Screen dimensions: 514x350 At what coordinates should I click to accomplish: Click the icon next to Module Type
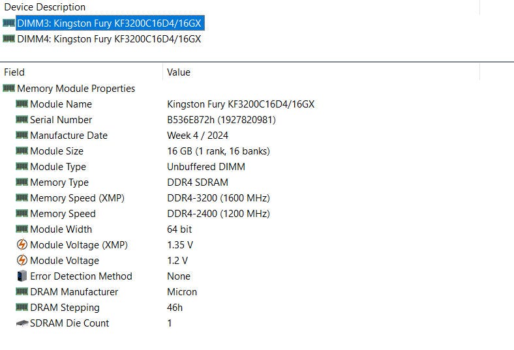tap(22, 166)
